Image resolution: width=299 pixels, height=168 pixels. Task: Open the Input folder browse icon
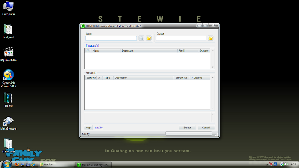coord(149,38)
